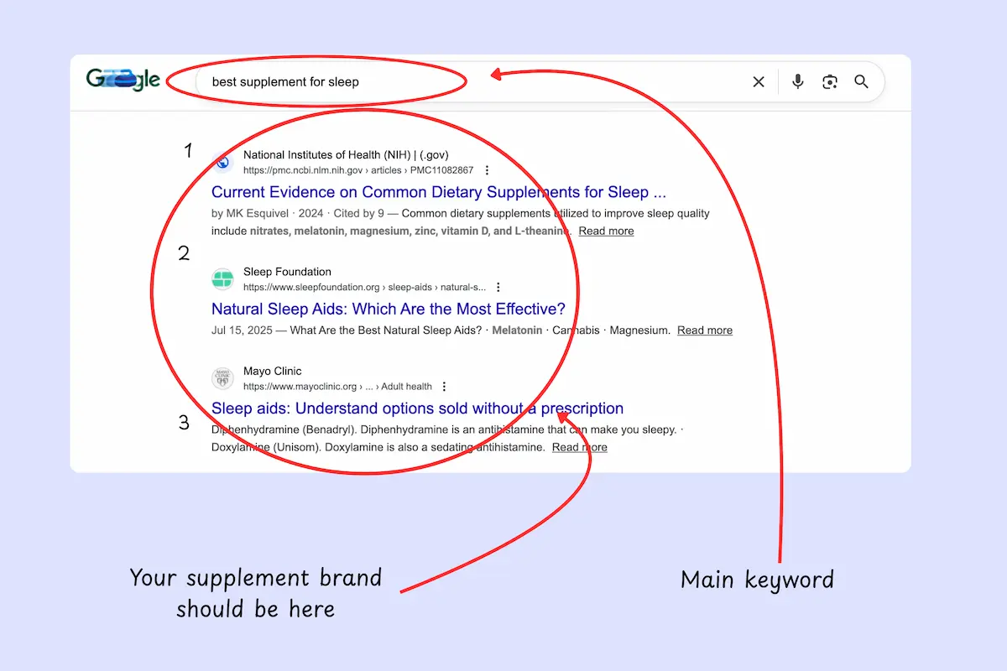Click 'Read more' under the Sleep Foundation snippet
1007x671 pixels.
[x=704, y=330]
